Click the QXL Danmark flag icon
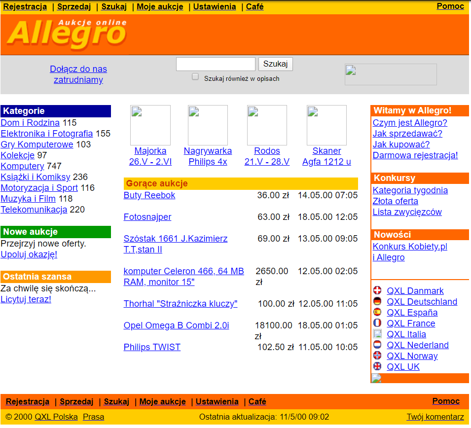471x428 pixels. (377, 290)
